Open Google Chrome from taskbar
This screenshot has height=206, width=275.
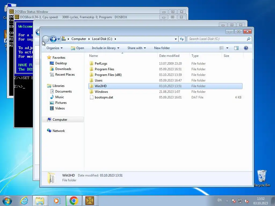[74, 201]
